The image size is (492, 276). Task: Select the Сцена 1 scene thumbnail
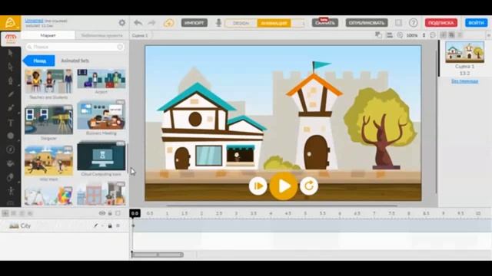point(464,52)
